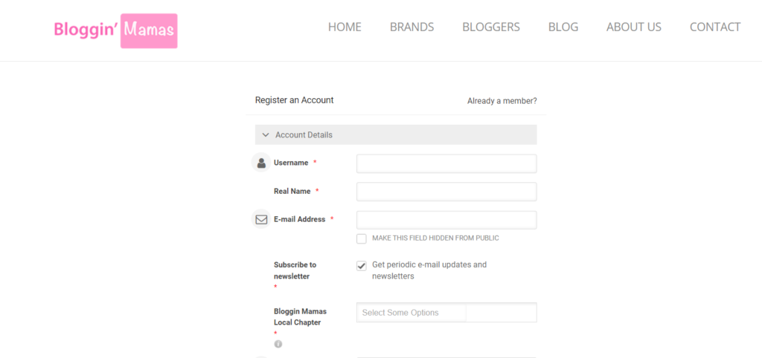The width and height of the screenshot is (762, 358).
Task: Uncheck the periodic e-mail updates checkbox
Action: click(x=362, y=265)
